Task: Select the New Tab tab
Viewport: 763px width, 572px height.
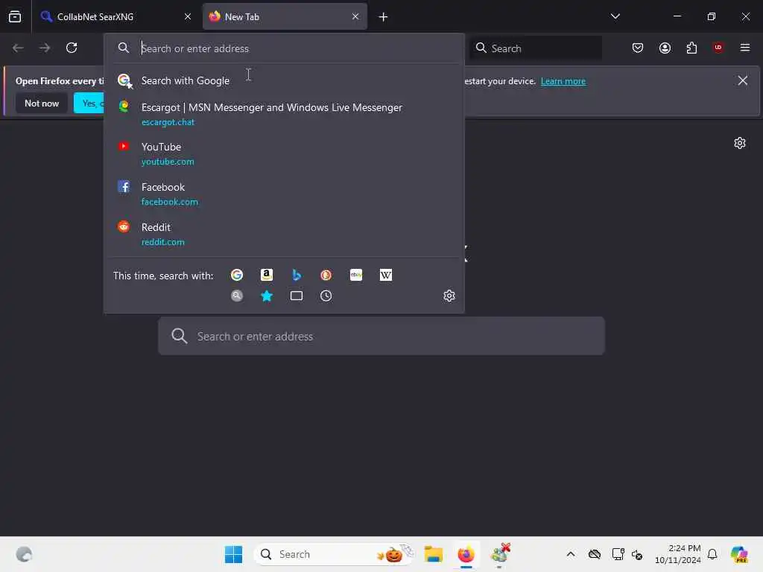Action: point(285,16)
